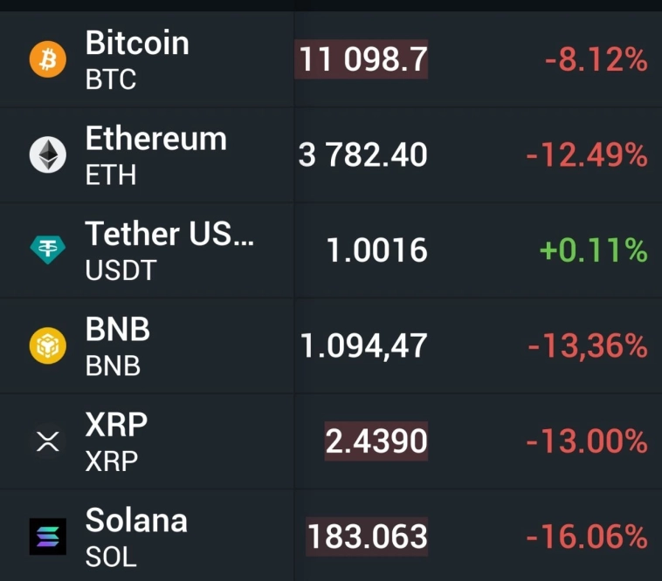Click the yellow BNB logo icon
The image size is (662, 581).
48,346
